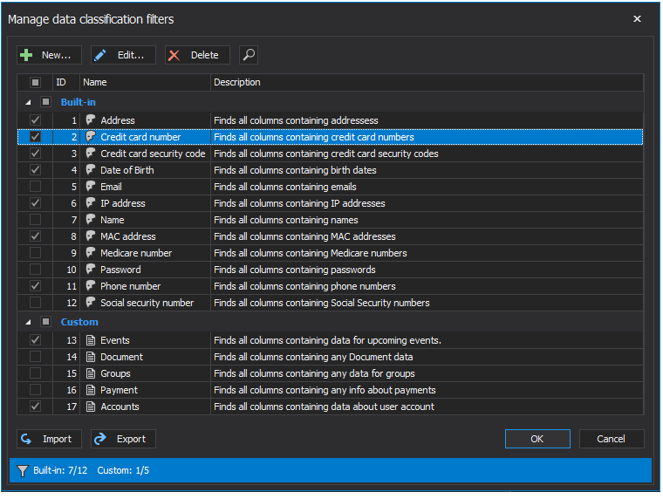This screenshot has height=499, width=663.
Task: Uncheck the Address filter checkbox
Action: [x=35, y=120]
